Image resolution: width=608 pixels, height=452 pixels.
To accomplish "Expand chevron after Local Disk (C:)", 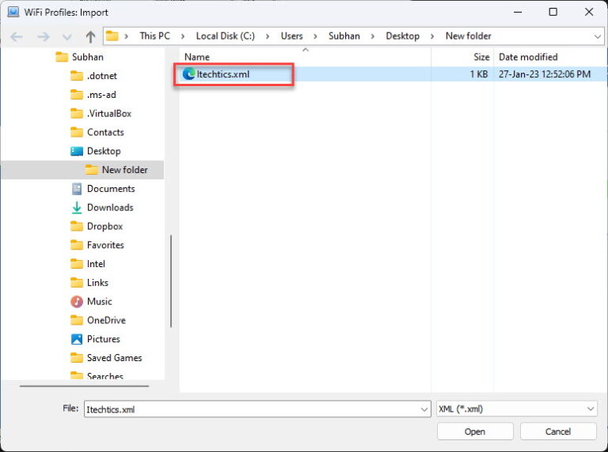I will click(x=268, y=36).
